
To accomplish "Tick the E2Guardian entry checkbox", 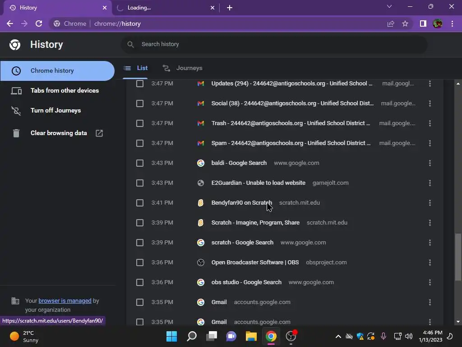I will [140, 183].
